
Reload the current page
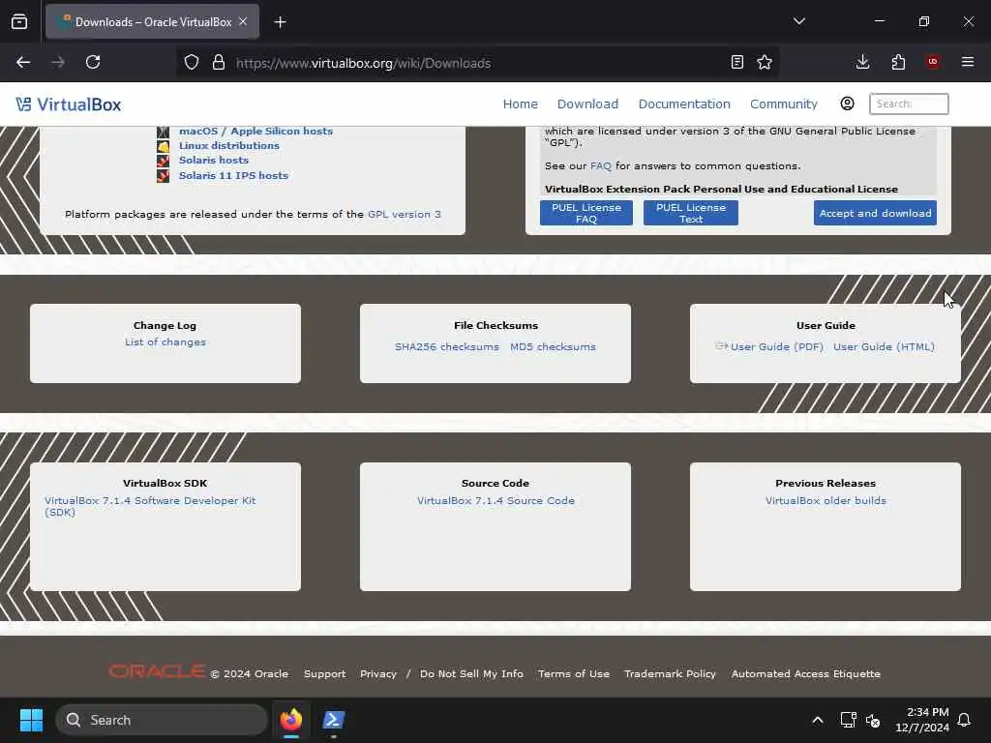93,62
